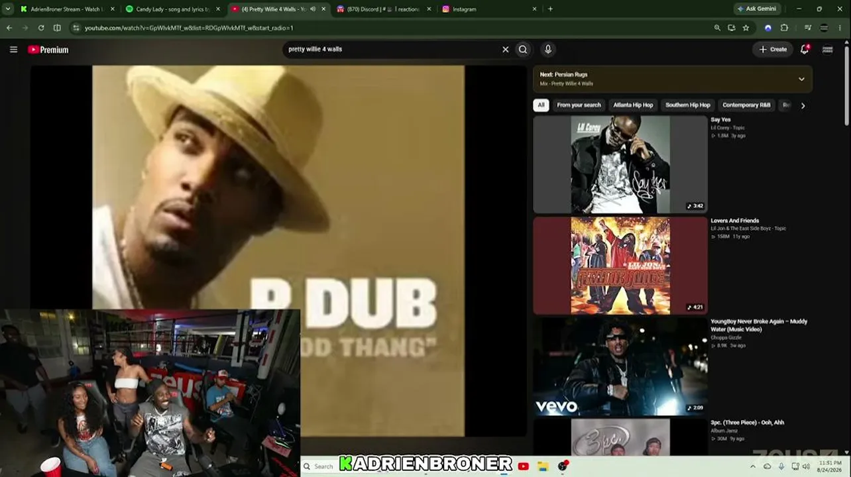The width and height of the screenshot is (851, 477).
Task: Go back to the previous page
Action: [9, 28]
